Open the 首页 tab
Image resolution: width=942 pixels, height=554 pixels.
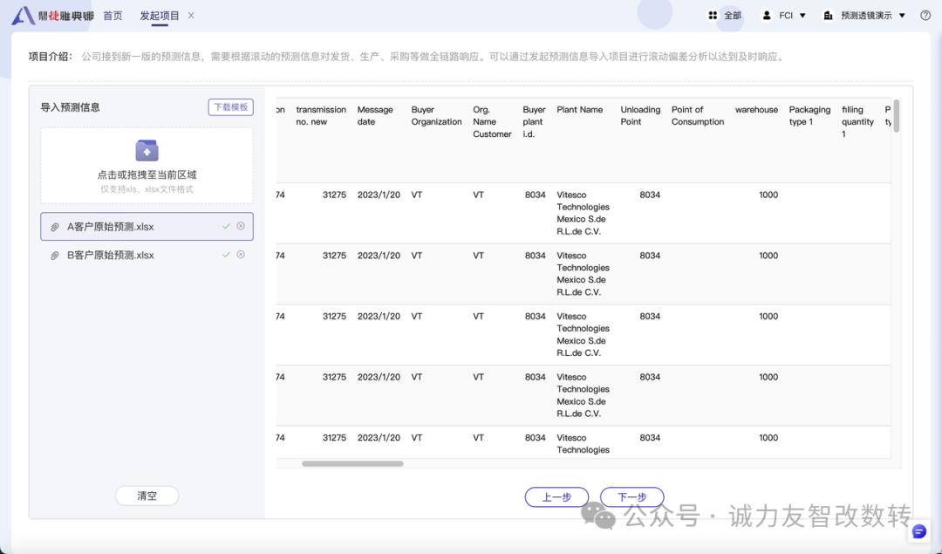coord(113,16)
